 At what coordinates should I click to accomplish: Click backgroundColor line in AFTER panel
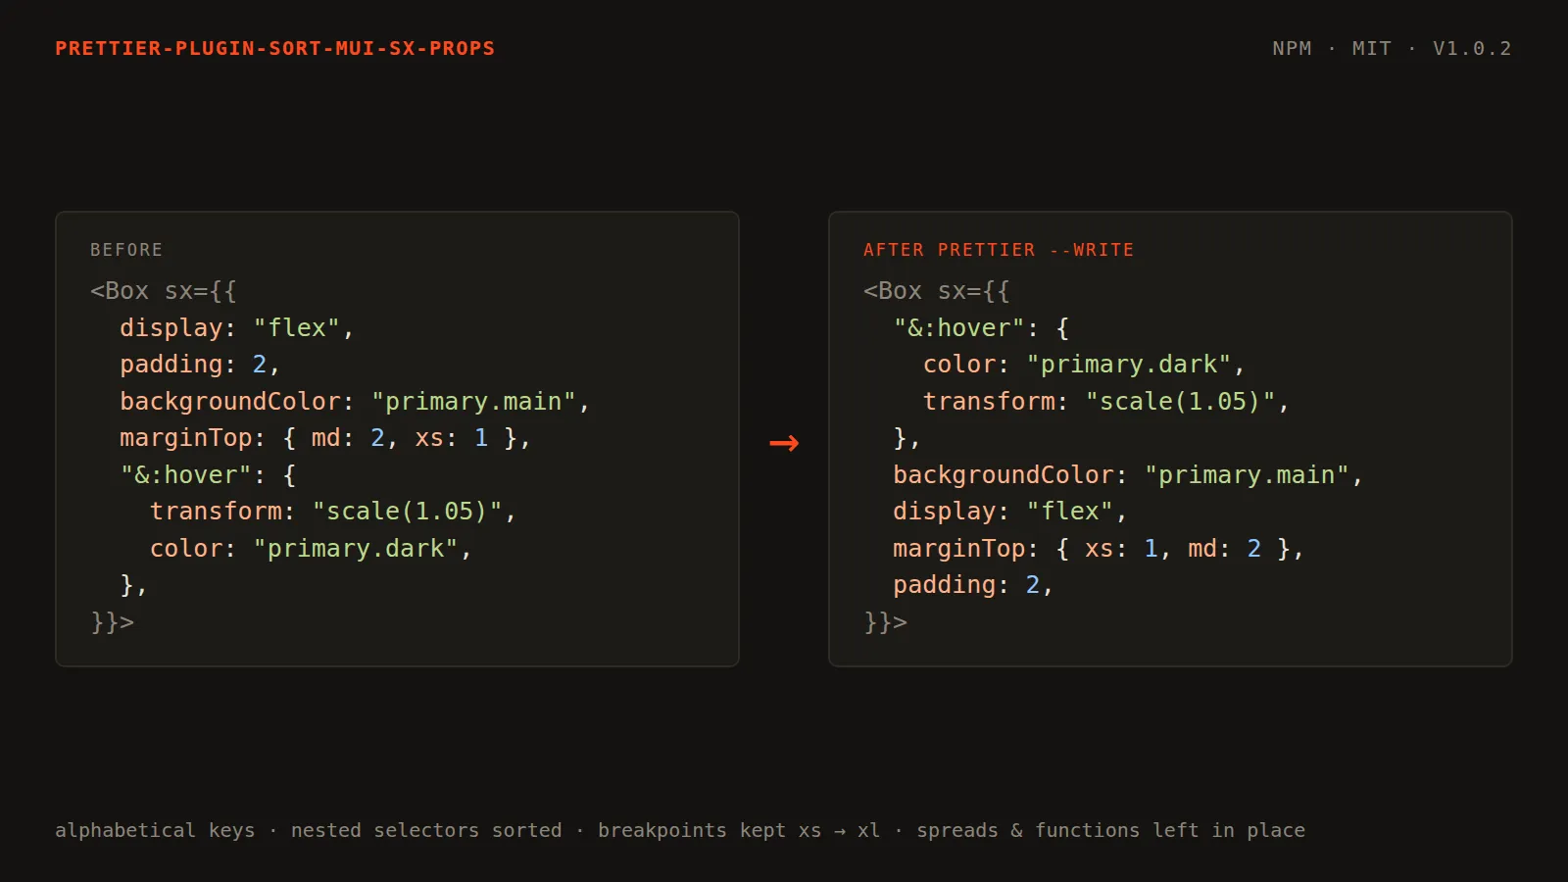click(1128, 474)
